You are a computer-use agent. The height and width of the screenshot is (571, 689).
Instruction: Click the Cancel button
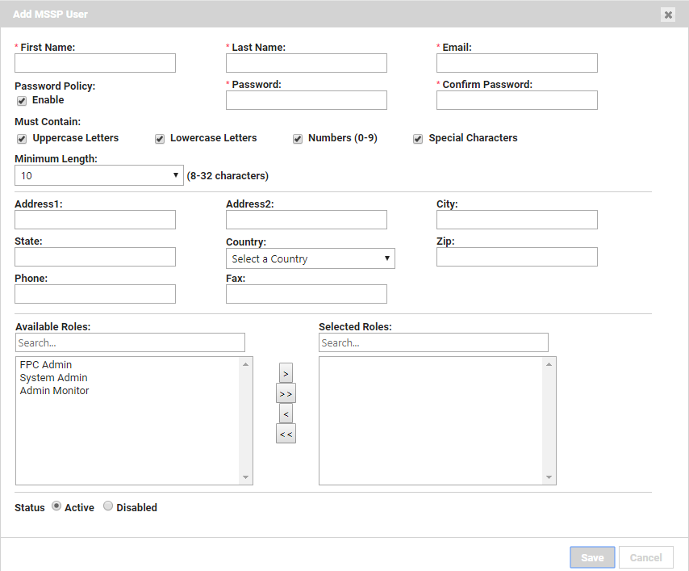click(x=645, y=557)
